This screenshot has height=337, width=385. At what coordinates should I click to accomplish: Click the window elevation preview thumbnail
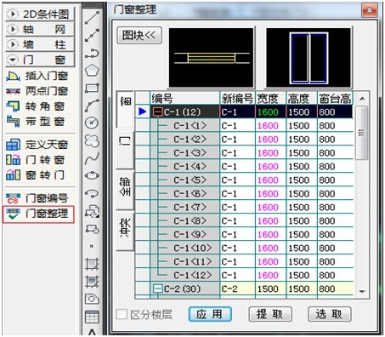click(309, 58)
